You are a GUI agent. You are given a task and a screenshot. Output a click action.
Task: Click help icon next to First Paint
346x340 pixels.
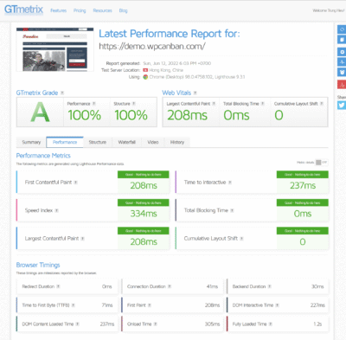(150, 305)
